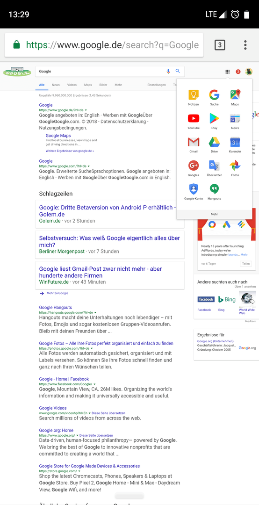Focus the Google search text field
This screenshot has height=505, width=259.
pos(100,72)
